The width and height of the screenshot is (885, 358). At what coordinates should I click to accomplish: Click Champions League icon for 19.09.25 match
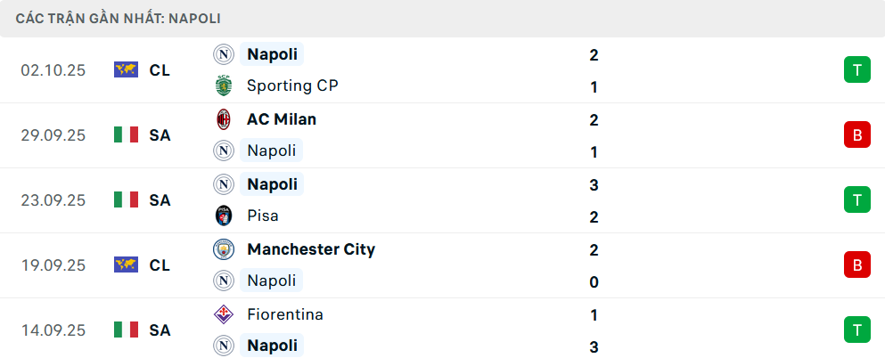(127, 265)
